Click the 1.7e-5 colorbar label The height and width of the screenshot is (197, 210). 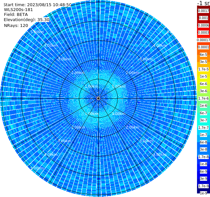[204, 69]
